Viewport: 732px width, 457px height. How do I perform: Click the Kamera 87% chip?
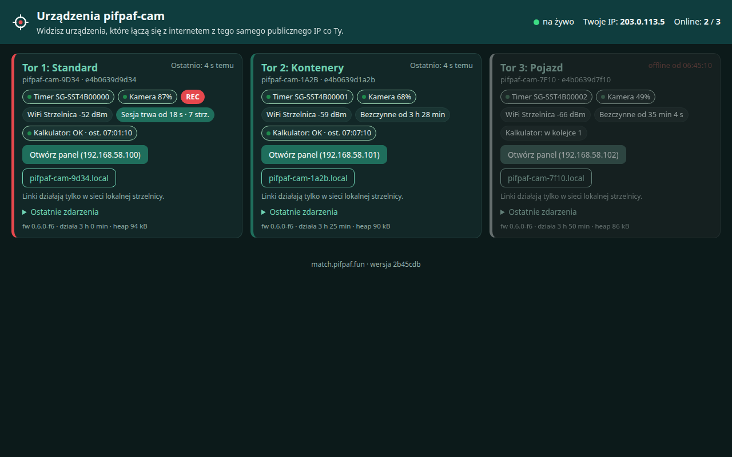click(x=148, y=97)
